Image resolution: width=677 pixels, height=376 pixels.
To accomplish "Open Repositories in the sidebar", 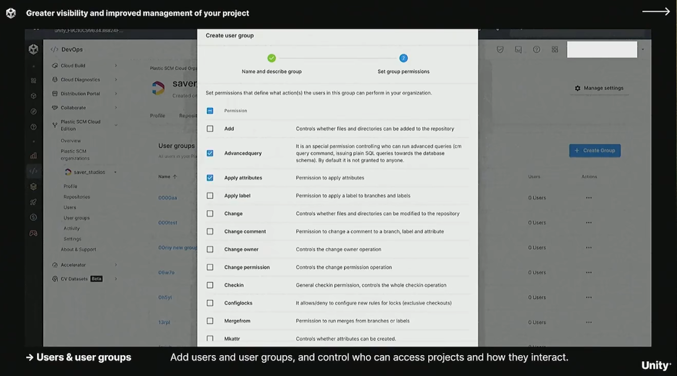I will coord(77,197).
